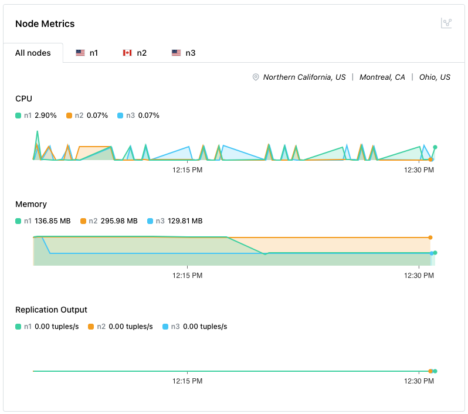Click n1 0.00 tuples/s replication value

pos(57,327)
